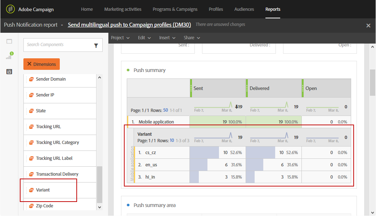Click the Adobe Campaign logo icon
This screenshot has height=216, width=376.
[x=10, y=9]
